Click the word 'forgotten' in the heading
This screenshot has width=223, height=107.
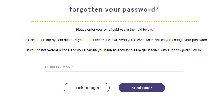point(86,9)
